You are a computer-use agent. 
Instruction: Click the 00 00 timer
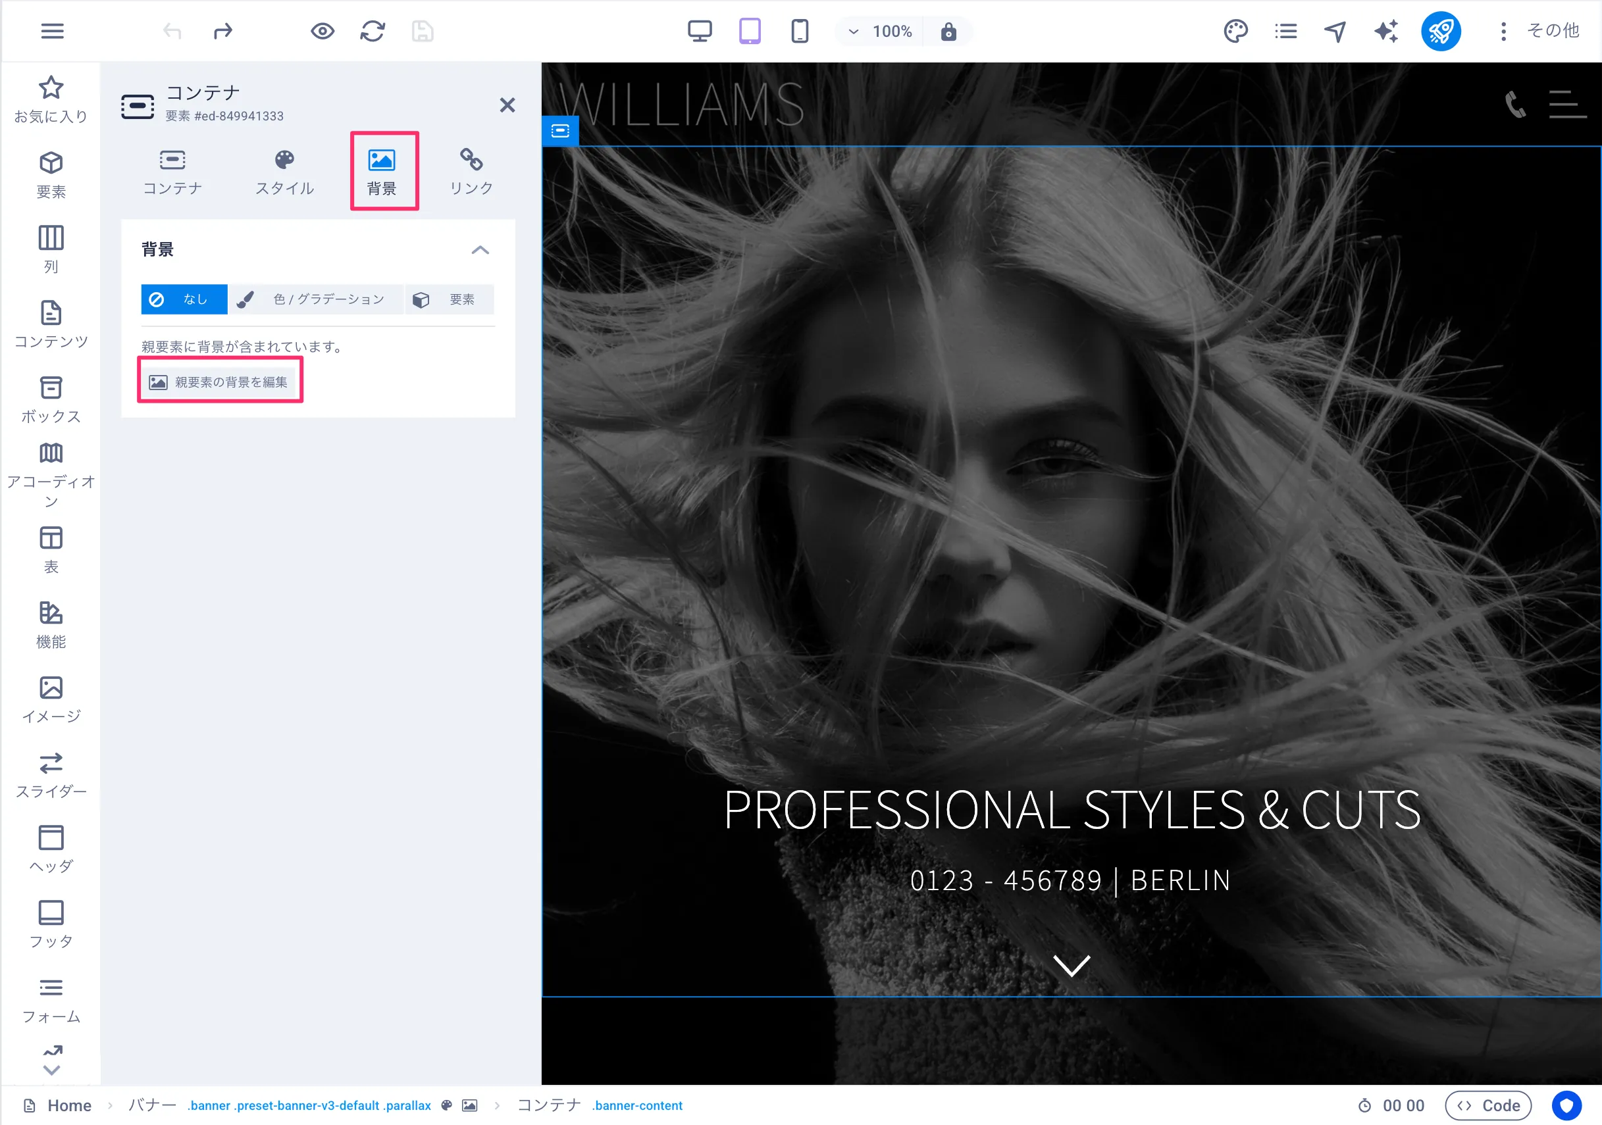tap(1391, 1105)
